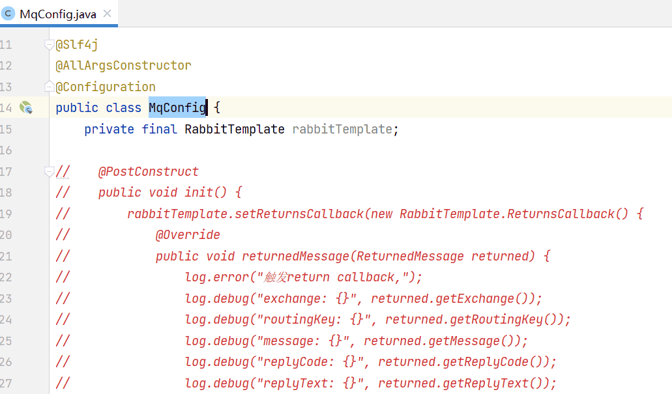The height and width of the screenshot is (394, 672).
Task: Click the Spring bean gutter icon
Action: point(26,107)
